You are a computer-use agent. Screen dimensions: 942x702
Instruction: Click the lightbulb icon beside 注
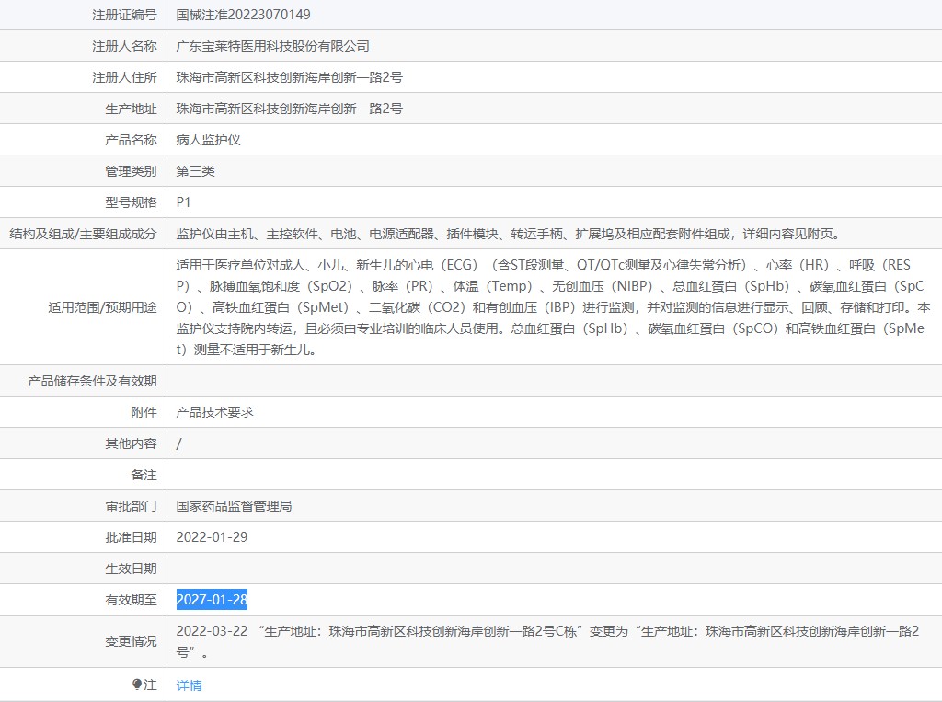137,685
